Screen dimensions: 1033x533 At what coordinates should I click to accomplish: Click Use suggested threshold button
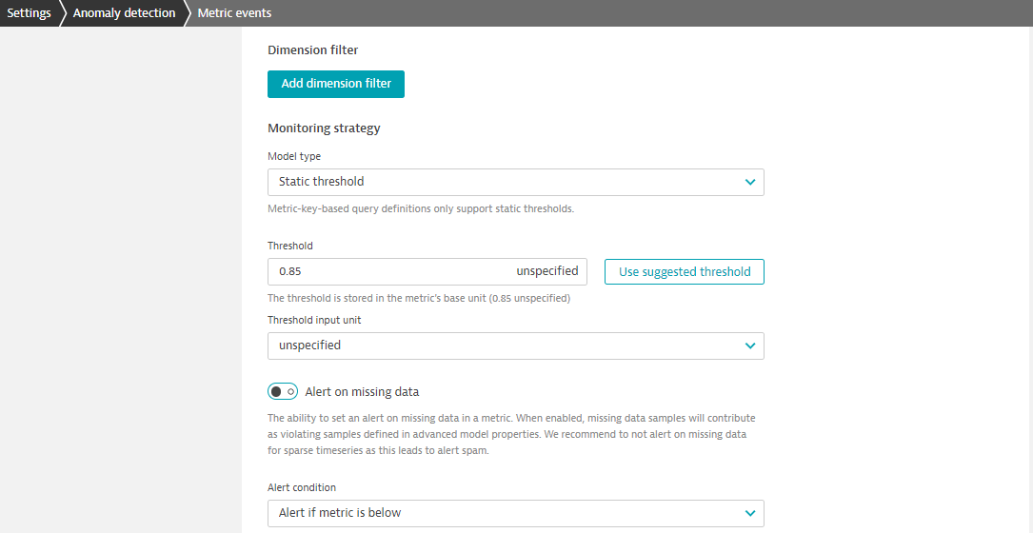point(685,271)
